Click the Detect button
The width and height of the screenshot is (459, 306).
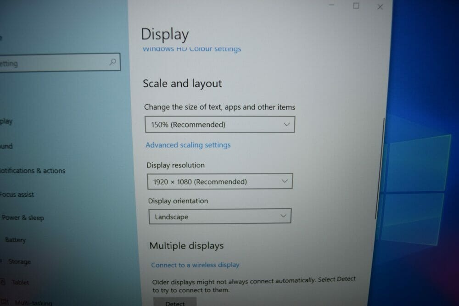[x=175, y=302]
